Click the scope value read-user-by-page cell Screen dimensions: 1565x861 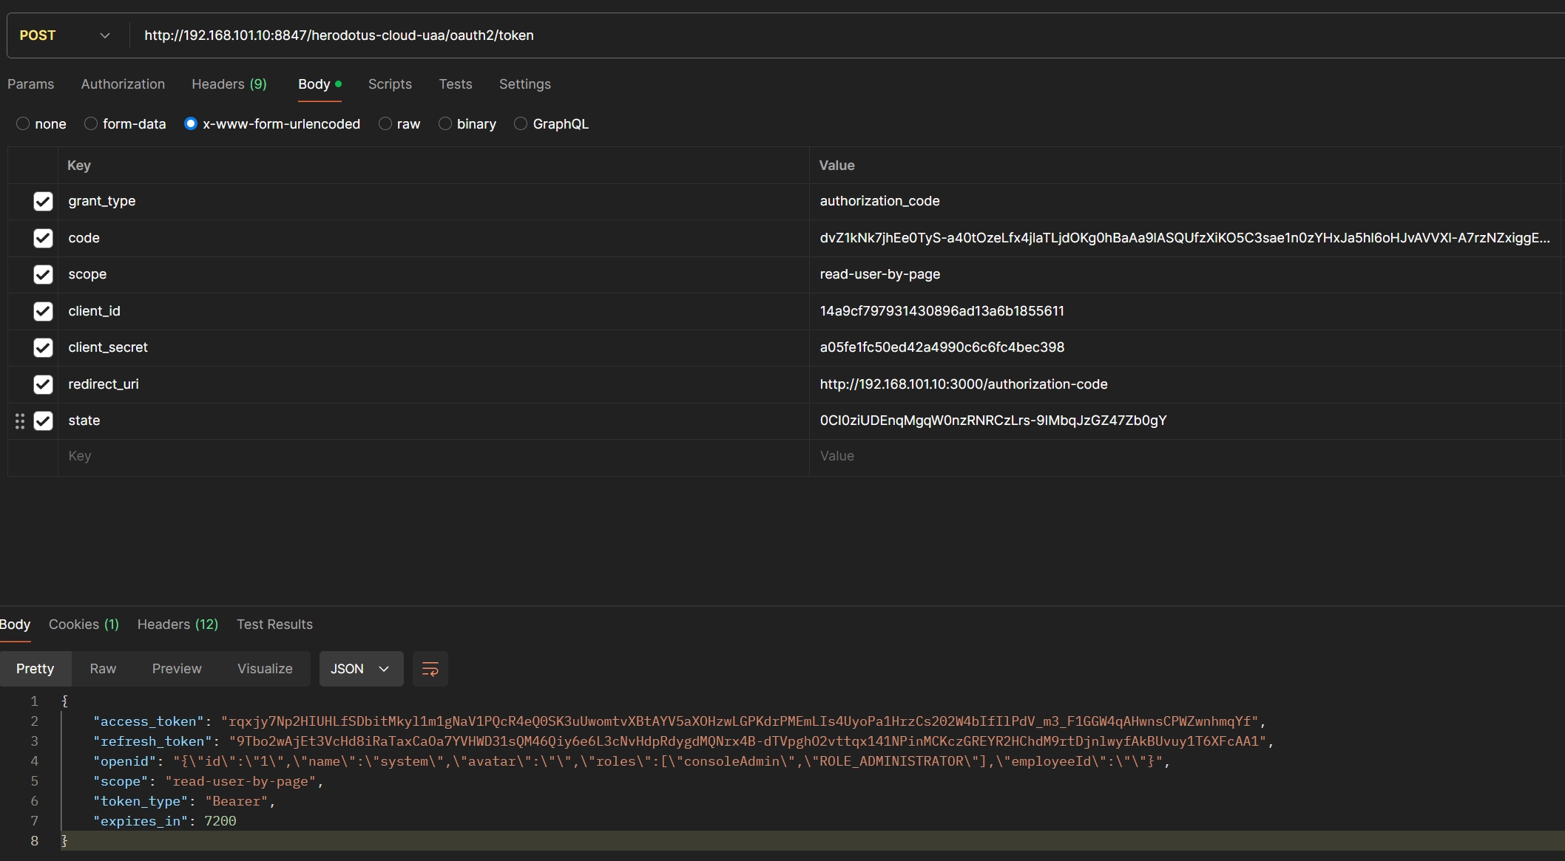[880, 274]
